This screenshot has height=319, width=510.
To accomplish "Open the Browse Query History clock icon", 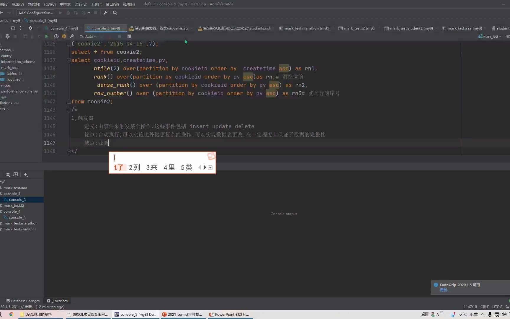I will pyautogui.click(x=56, y=36).
